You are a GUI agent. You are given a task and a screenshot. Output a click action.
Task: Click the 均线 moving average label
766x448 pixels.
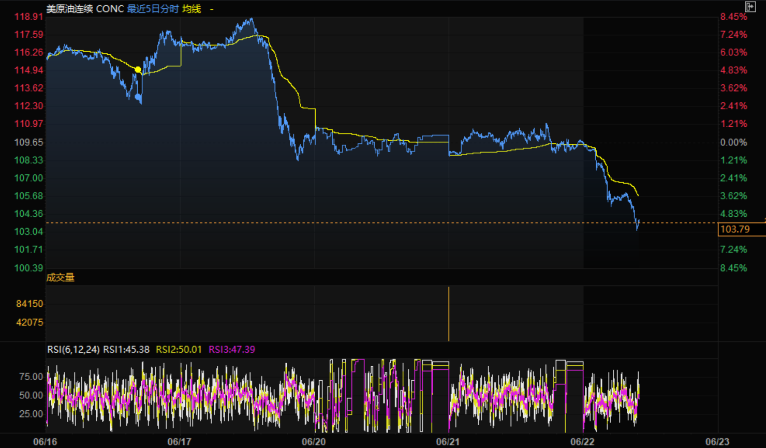click(192, 9)
